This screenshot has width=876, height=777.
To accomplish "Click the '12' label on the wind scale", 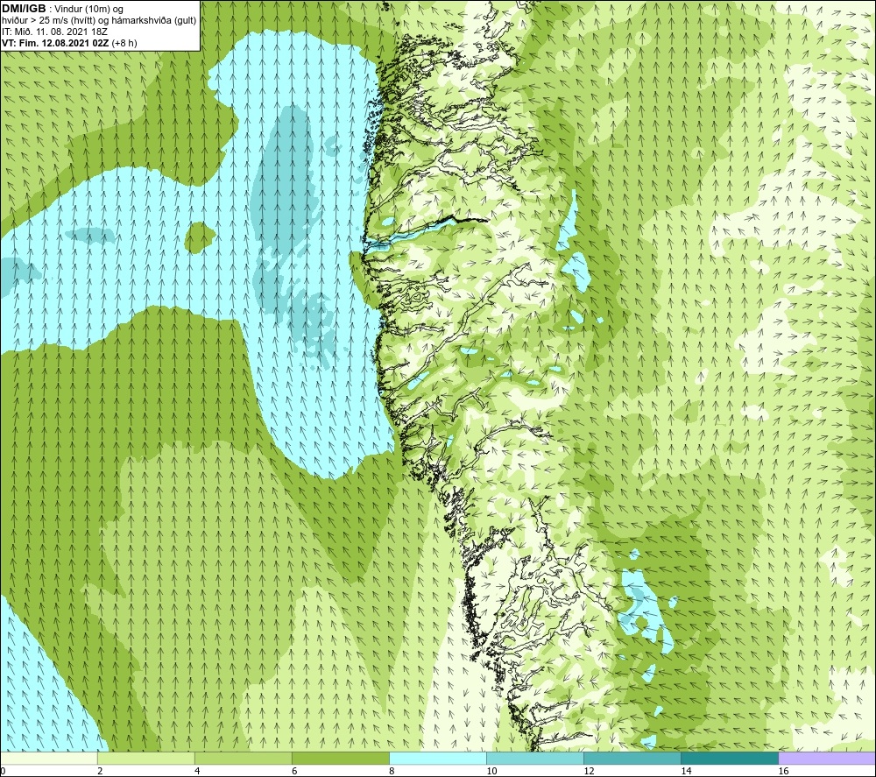I will point(589,772).
